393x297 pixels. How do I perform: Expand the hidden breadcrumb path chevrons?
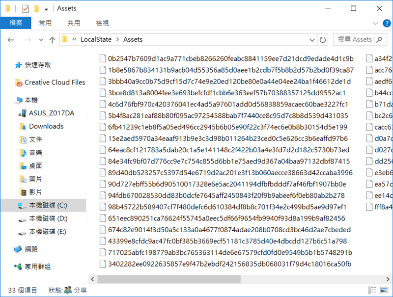[x=74, y=40]
